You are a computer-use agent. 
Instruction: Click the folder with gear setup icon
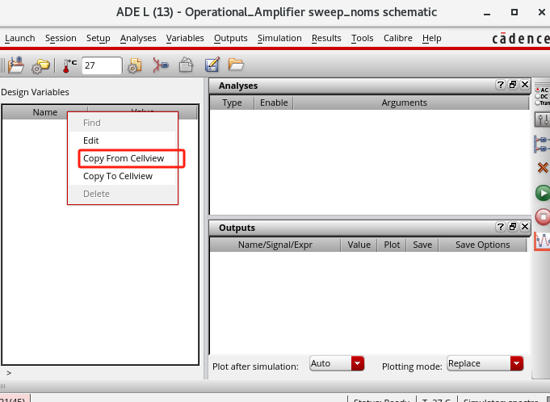pos(40,66)
